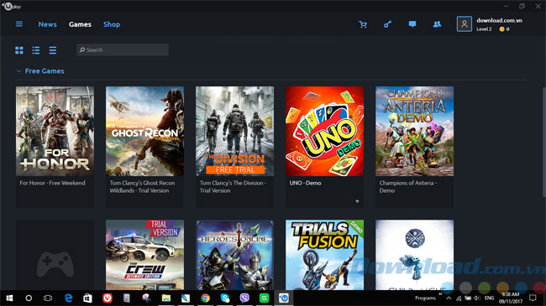Open Viber from taskbar
Screen dimensions: 546x306
[x=244, y=298]
